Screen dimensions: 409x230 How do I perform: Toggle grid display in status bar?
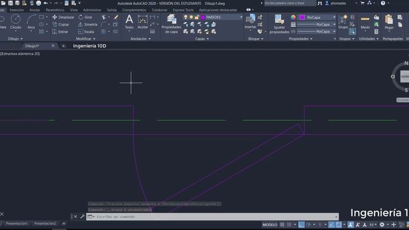point(282,224)
